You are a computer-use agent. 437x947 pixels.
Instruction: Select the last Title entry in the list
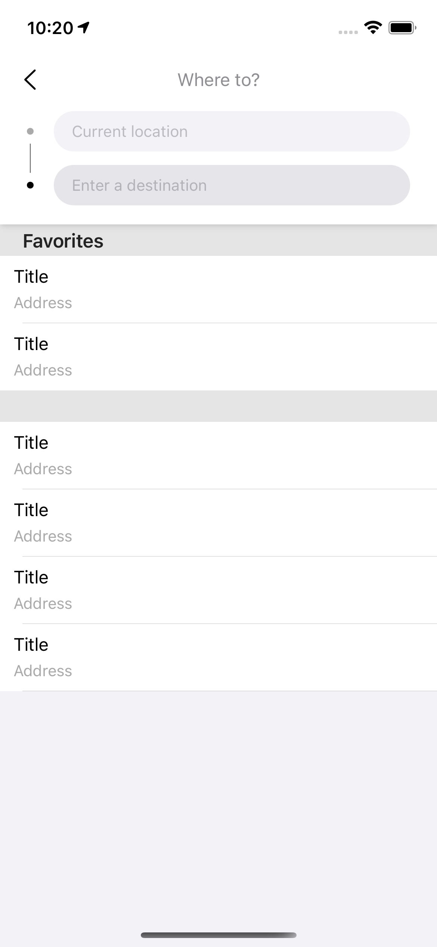[218, 657]
